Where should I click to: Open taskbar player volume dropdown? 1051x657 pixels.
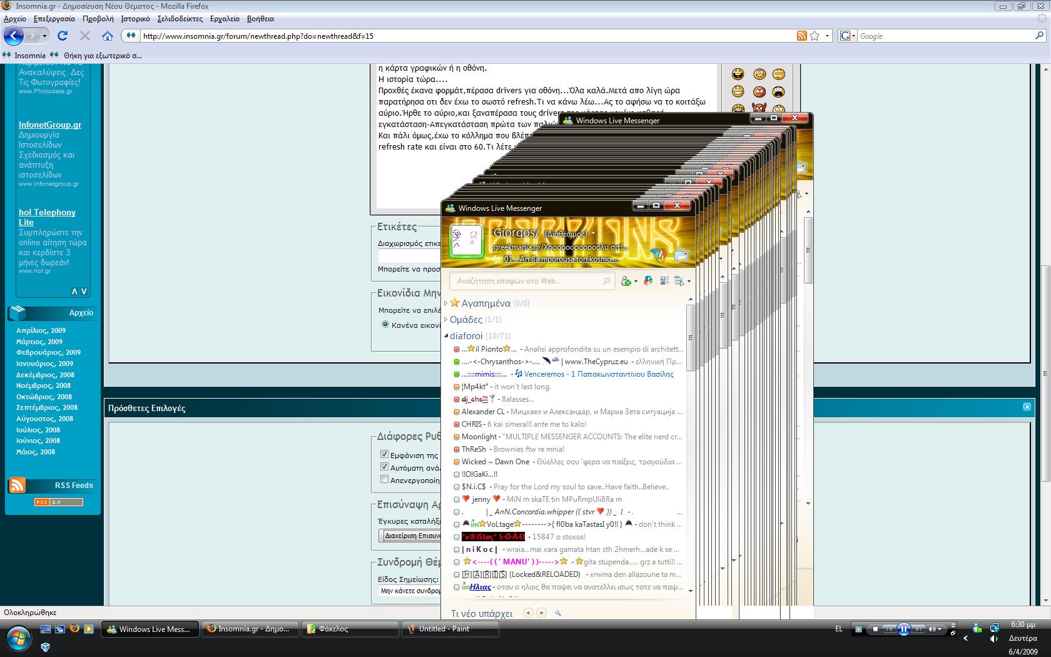pyautogui.click(x=940, y=629)
